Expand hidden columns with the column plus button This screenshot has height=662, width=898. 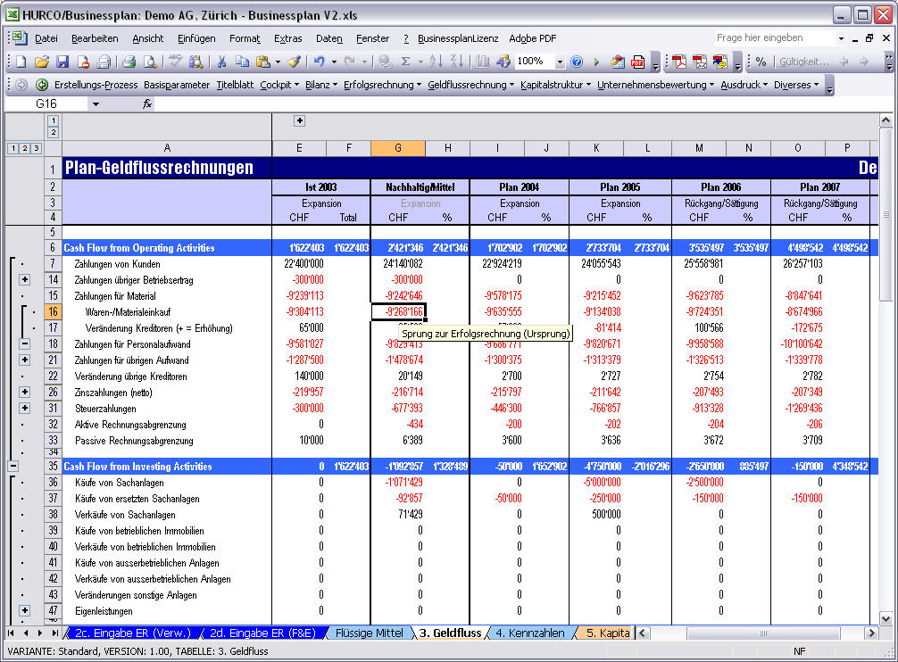(x=300, y=120)
